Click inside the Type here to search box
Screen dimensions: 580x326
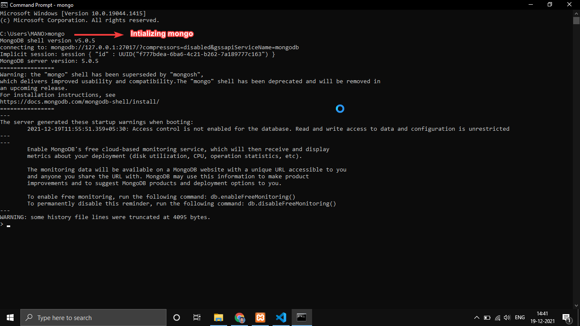[93, 318]
